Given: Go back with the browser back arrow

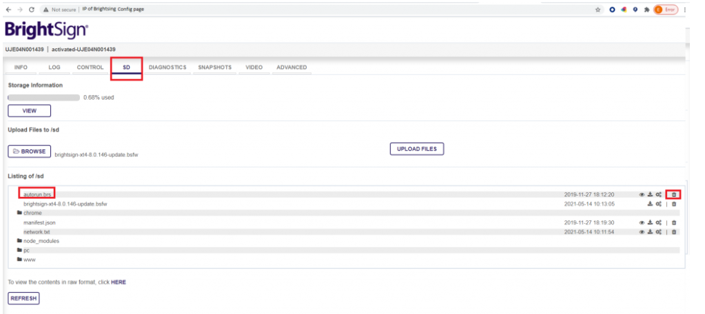Looking at the screenshot, I should 8,9.
